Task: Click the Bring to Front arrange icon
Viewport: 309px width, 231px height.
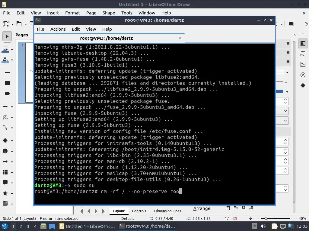Action: coord(228,208)
